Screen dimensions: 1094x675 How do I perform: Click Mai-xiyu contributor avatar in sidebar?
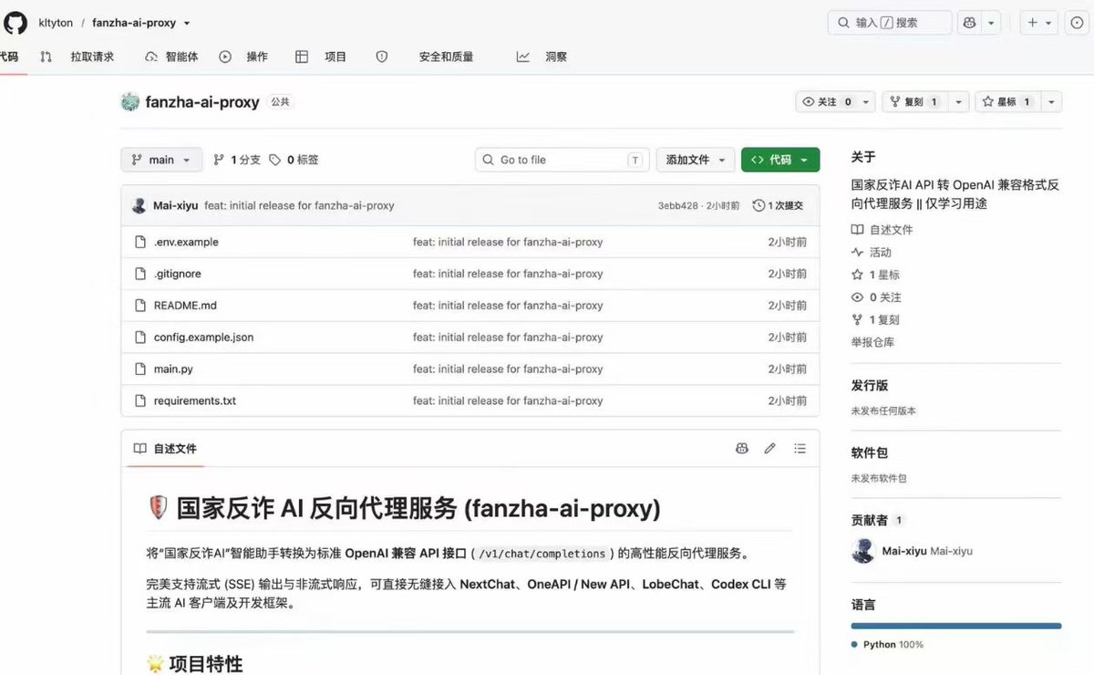pyautogui.click(x=863, y=551)
